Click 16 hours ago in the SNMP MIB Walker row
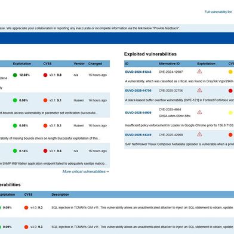234x234 pixels. [x=97, y=151]
